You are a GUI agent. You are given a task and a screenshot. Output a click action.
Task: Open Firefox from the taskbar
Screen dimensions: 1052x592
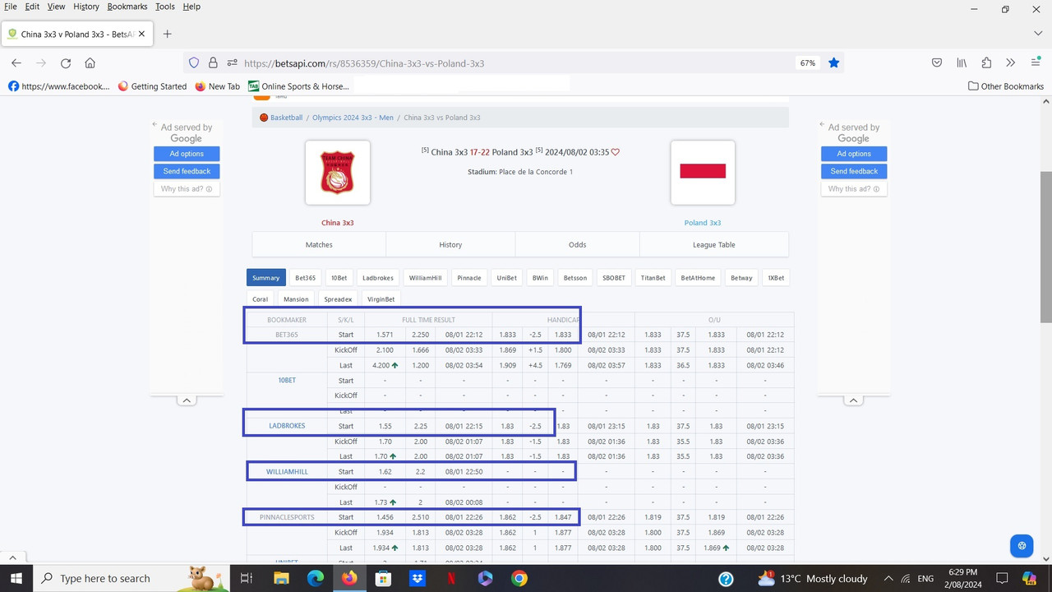349,578
